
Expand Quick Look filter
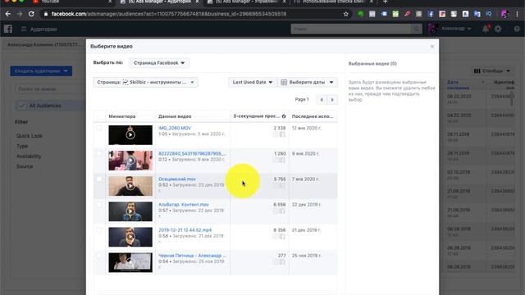coord(30,136)
